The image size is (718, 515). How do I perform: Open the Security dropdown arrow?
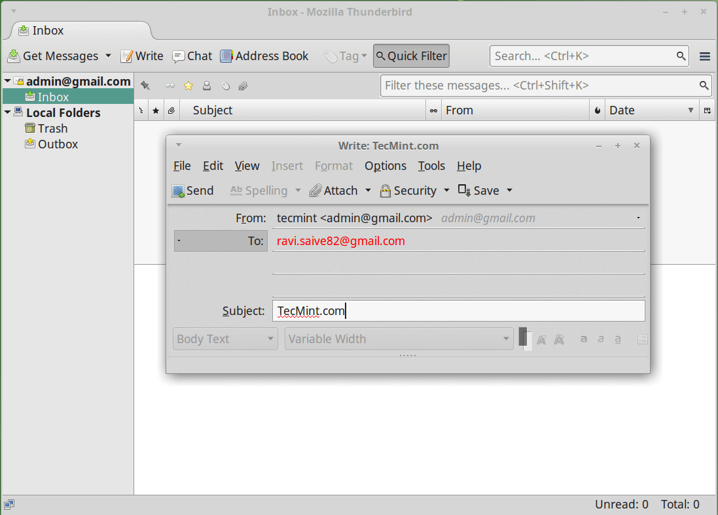coord(446,190)
